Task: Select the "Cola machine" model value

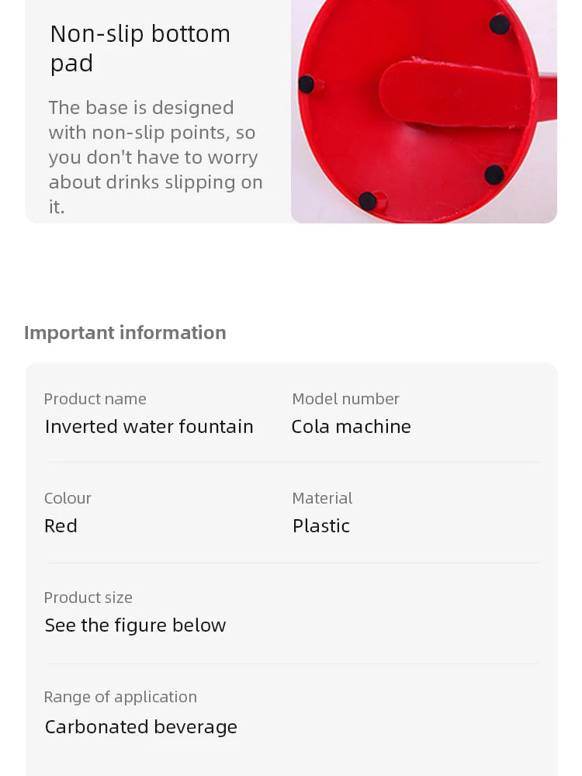Action: click(351, 426)
